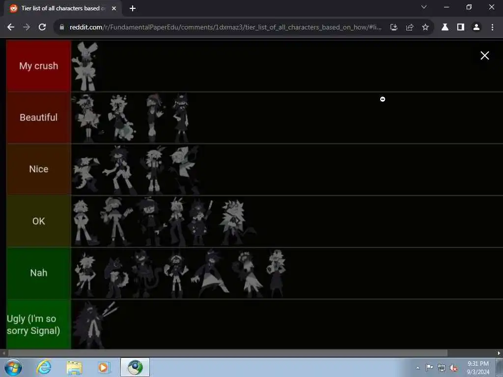Screen dimensions: 503x377
Task: Click the Nice tier label
Action: coord(38,169)
